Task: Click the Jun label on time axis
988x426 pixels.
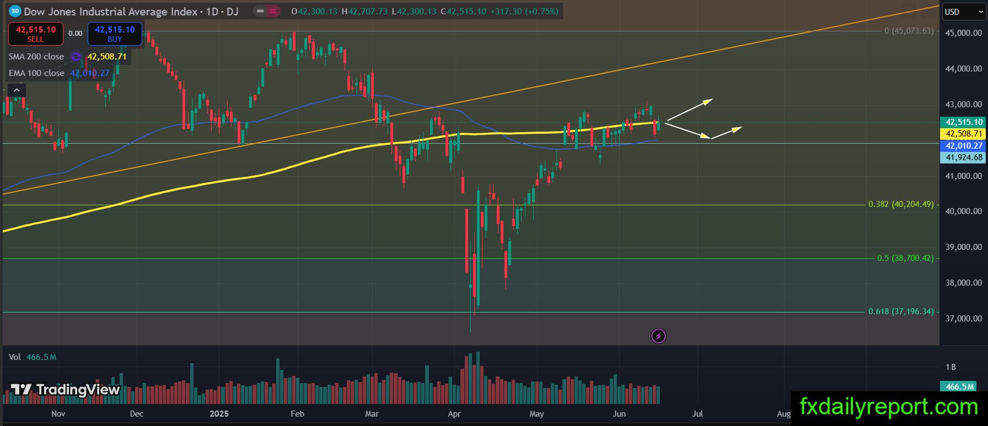Action: pos(619,414)
